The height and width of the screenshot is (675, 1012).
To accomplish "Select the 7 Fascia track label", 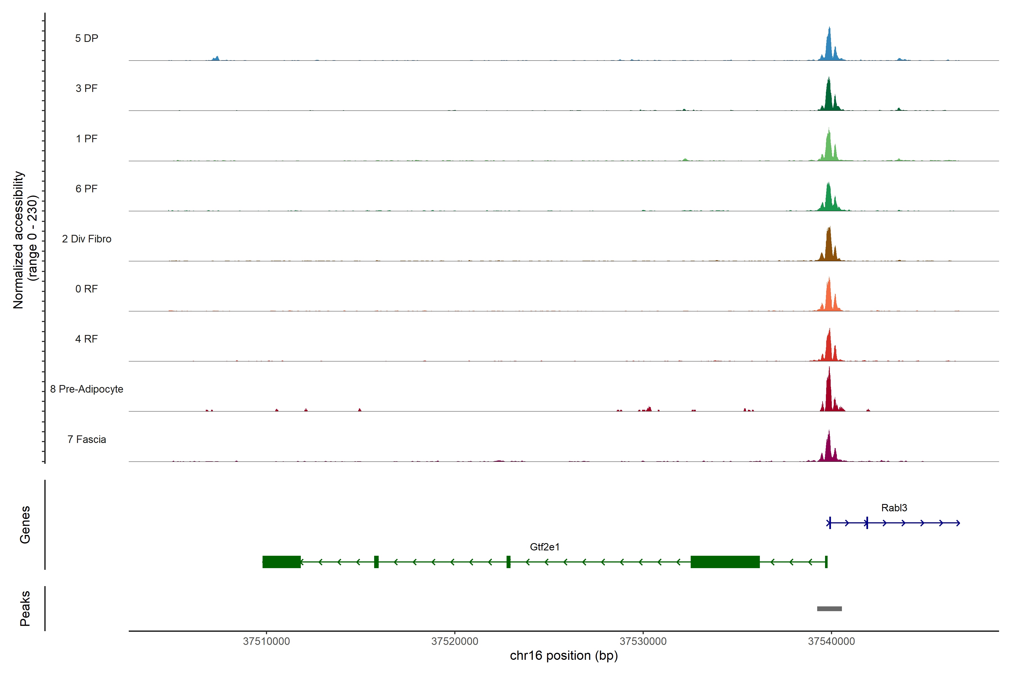I will [87, 440].
